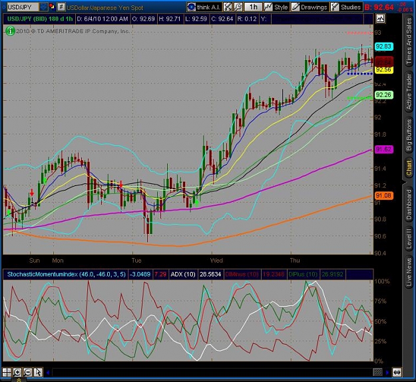Click the scissors tools icon
Image resolution: width=416 pixels, height=382 pixels.
[228, 7]
